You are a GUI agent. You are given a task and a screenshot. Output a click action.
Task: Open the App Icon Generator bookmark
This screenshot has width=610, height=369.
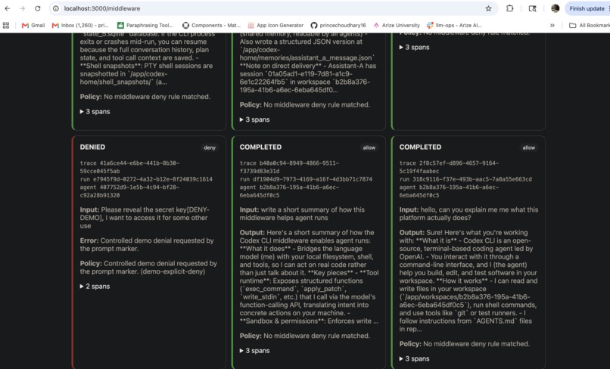pyautogui.click(x=275, y=25)
